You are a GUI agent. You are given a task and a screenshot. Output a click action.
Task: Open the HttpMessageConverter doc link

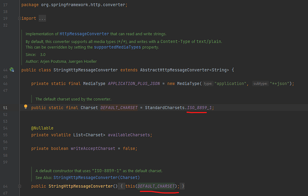click(84, 34)
